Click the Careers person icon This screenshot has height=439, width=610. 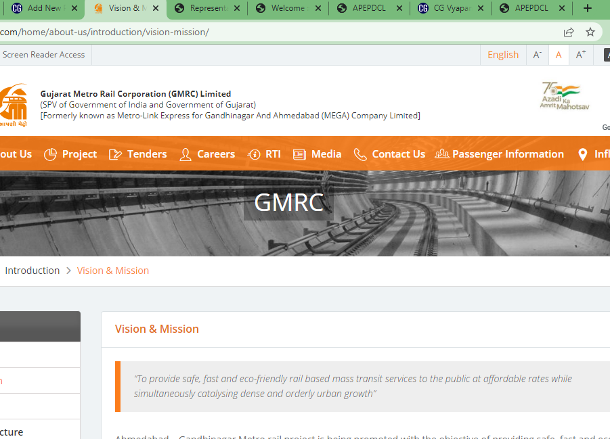click(186, 154)
